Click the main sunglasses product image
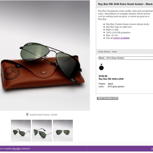153x153 pixels. [45, 55]
